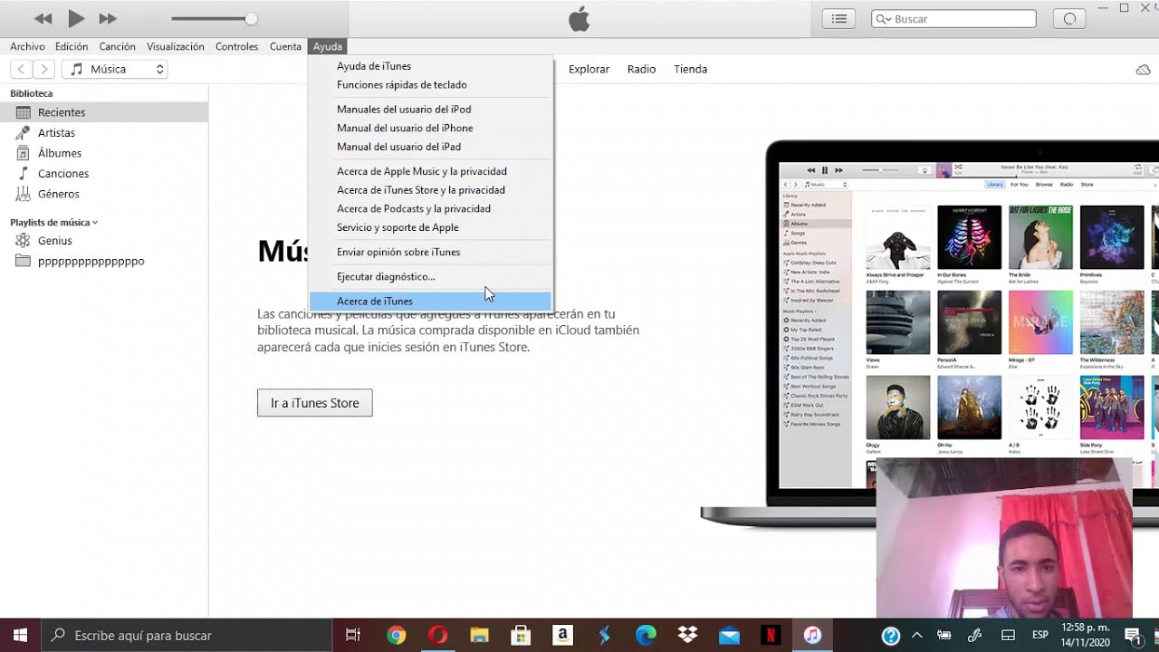The width and height of the screenshot is (1159, 652).
Task: Click the previous track button
Action: (43, 18)
